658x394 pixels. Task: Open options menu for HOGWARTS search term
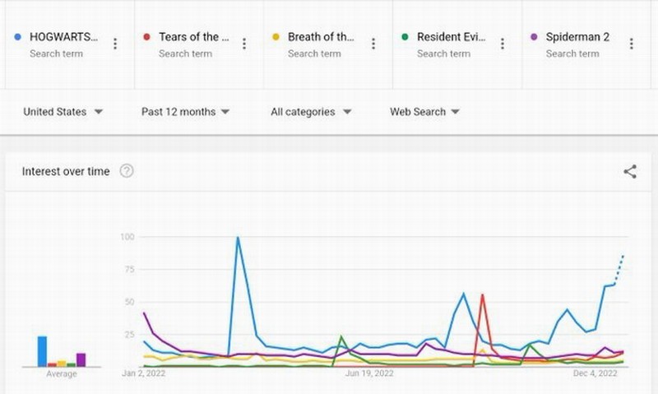pyautogui.click(x=115, y=44)
